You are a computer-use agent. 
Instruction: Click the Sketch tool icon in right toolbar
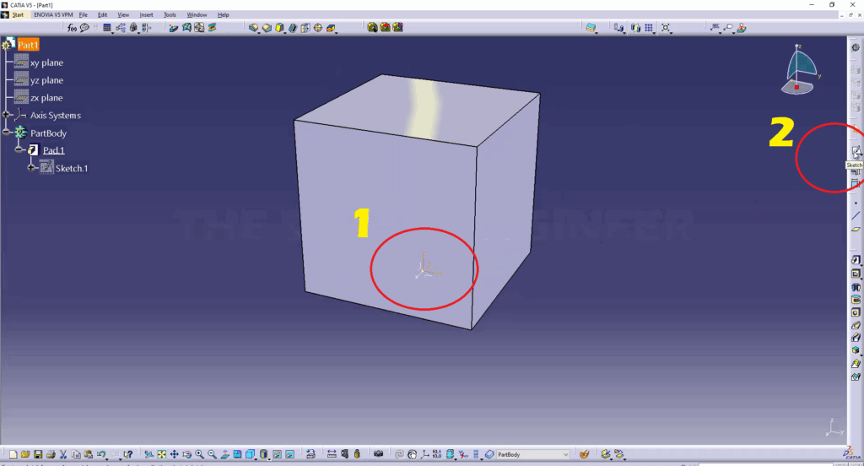(x=856, y=152)
